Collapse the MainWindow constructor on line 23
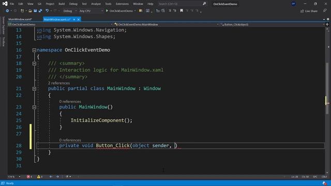Viewport: 331px width, 186px height. coord(34,107)
